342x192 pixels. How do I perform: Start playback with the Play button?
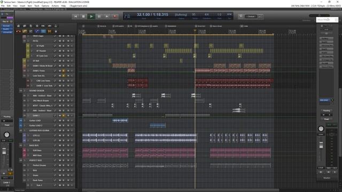click(x=91, y=17)
